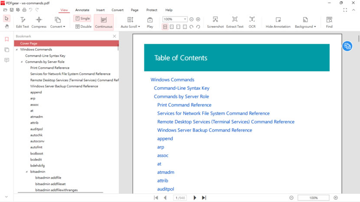
Task: Switch to the Page tab
Action: pos(134,10)
